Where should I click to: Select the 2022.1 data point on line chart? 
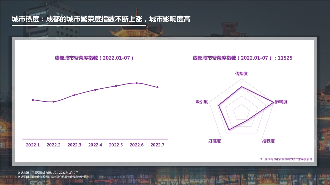click(33, 100)
